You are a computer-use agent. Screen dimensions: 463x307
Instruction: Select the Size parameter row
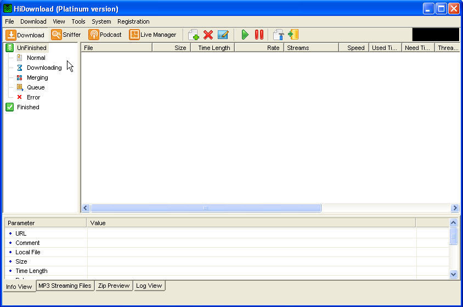tap(227, 261)
